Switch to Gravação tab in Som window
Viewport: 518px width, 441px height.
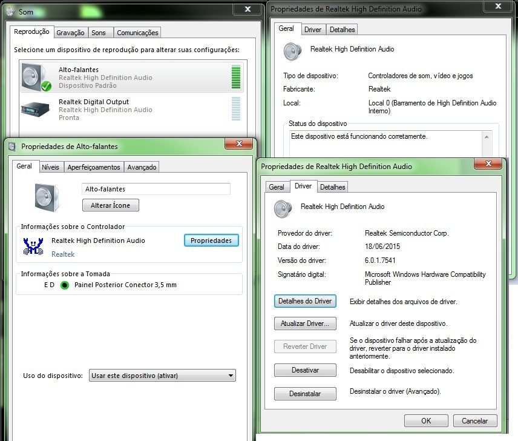tap(70, 33)
